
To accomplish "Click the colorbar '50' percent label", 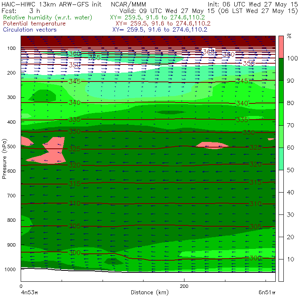I will click(x=291, y=170).
